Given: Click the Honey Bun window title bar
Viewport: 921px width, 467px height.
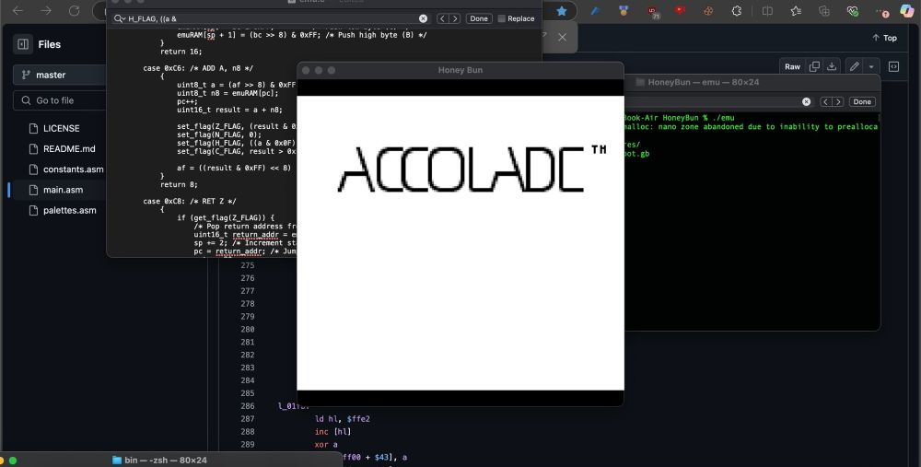Looking at the screenshot, I should click(x=460, y=70).
